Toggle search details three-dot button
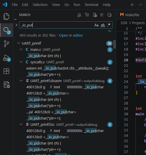The width and height of the screenshot is (146, 155). point(109,31)
